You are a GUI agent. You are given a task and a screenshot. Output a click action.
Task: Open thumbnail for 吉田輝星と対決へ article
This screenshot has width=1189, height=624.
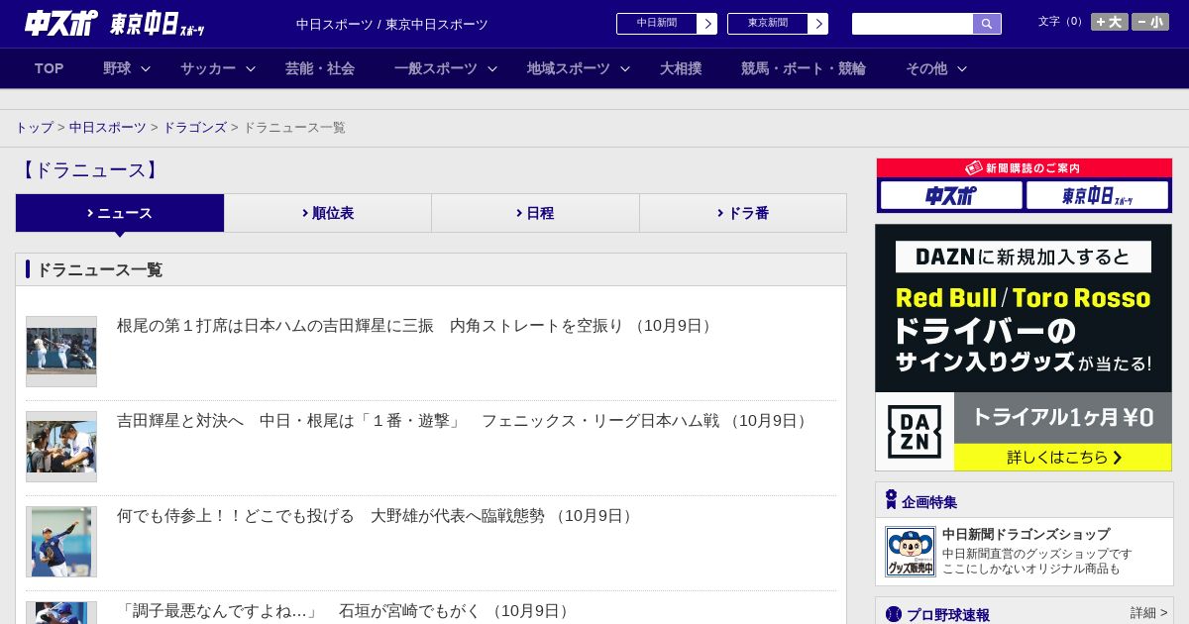point(61,447)
